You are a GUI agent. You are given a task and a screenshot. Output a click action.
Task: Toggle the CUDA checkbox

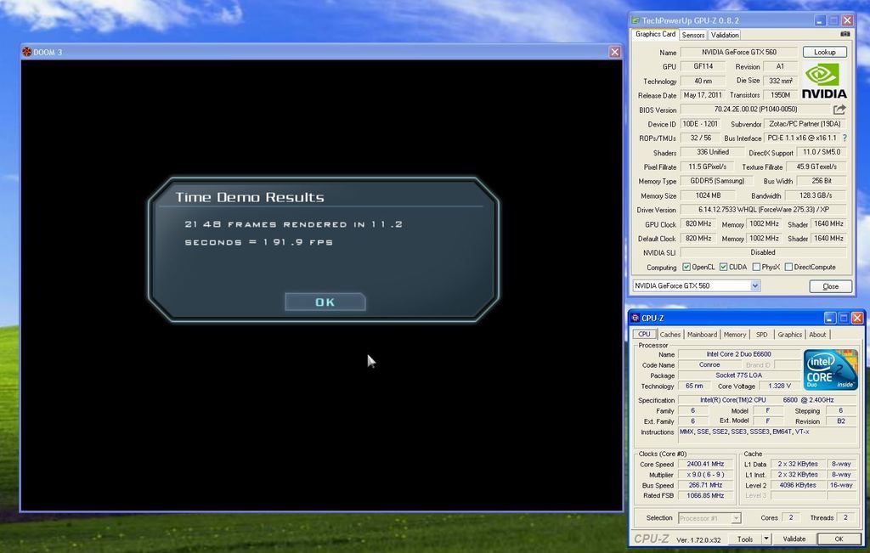pos(724,267)
